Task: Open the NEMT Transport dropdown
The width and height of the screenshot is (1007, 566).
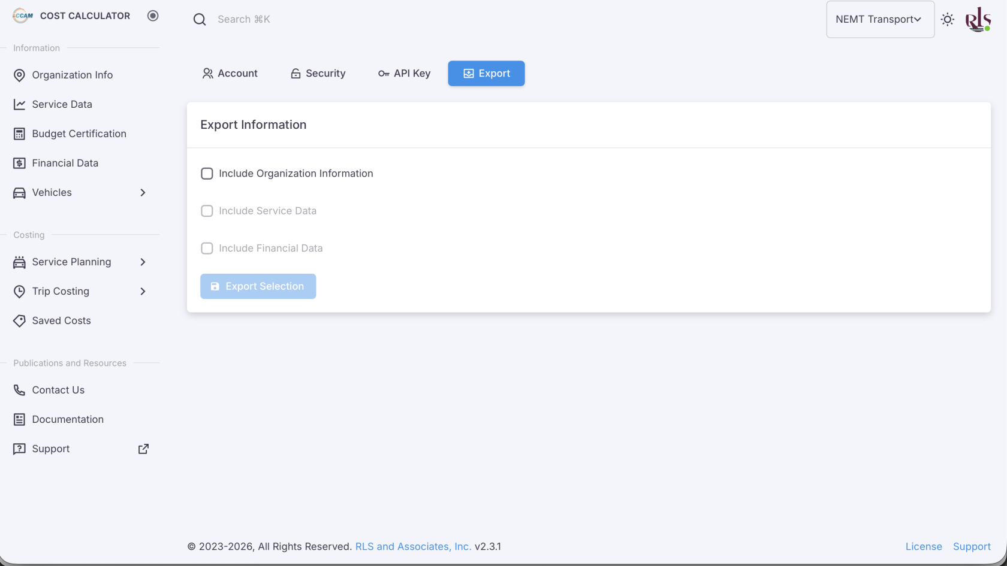Action: (879, 19)
